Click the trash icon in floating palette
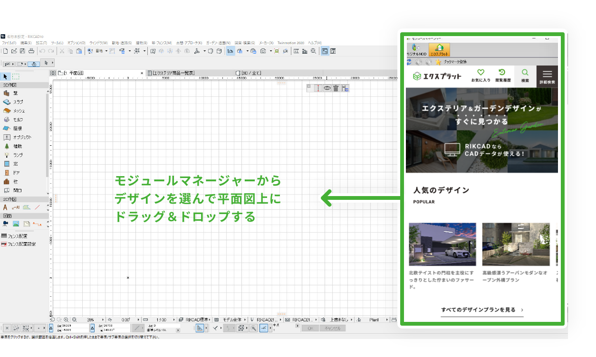596x357 pixels. click(336, 88)
